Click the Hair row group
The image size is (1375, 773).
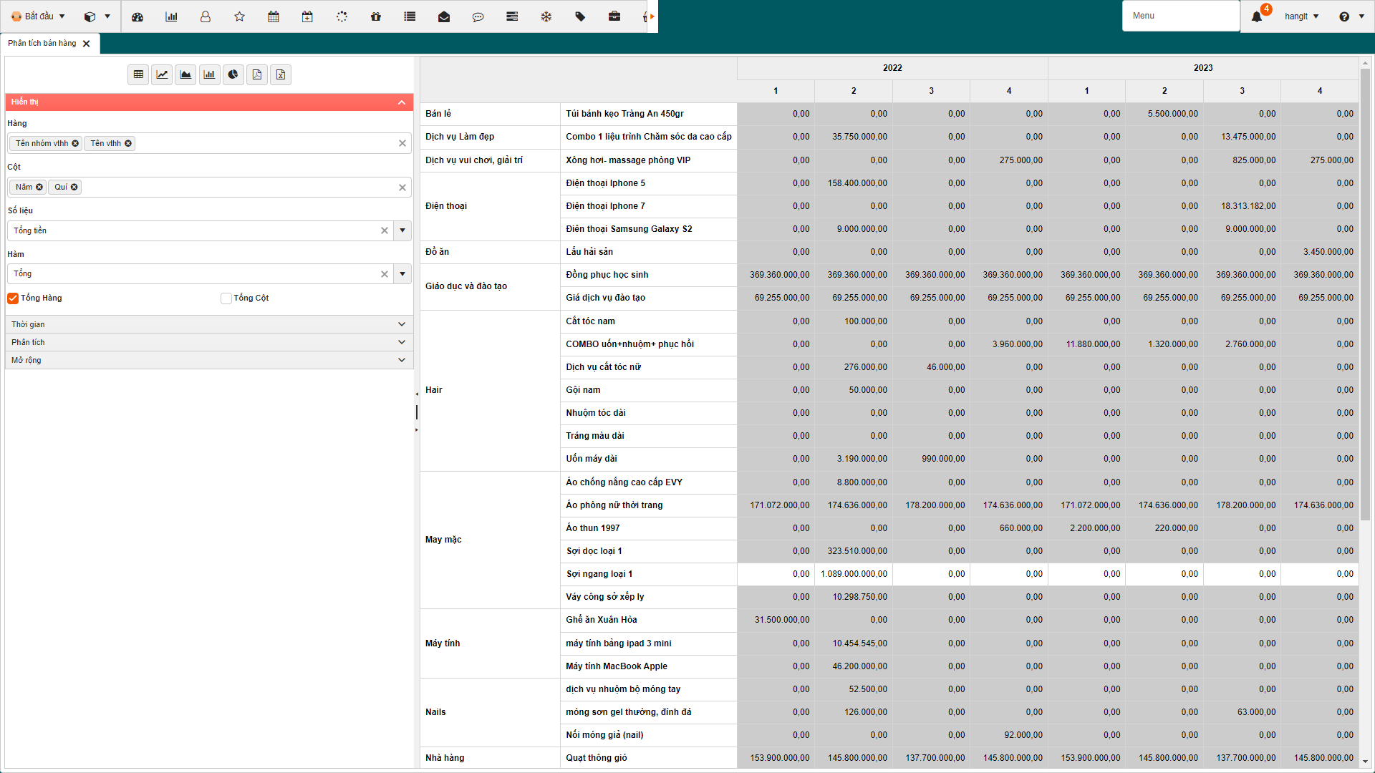click(490, 391)
